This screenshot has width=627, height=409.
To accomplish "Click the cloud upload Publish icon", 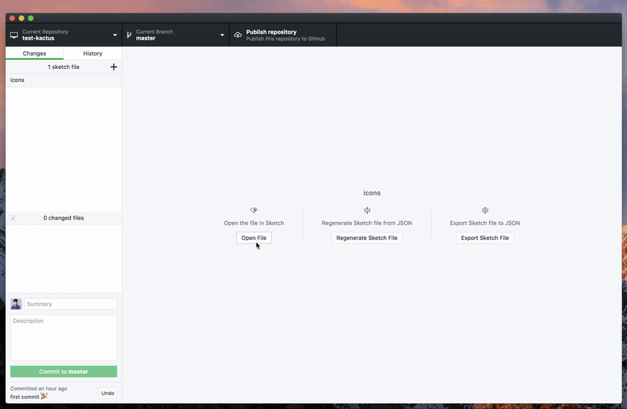I will (238, 35).
